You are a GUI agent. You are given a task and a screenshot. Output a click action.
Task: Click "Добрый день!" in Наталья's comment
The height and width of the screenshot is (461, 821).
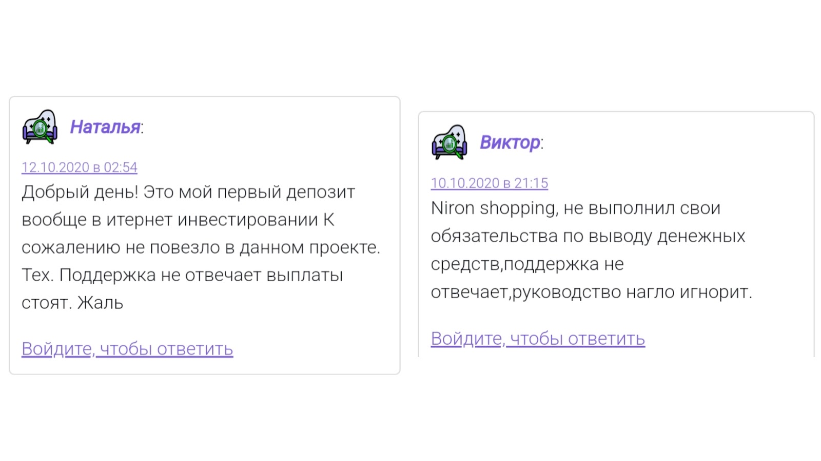[x=80, y=192]
